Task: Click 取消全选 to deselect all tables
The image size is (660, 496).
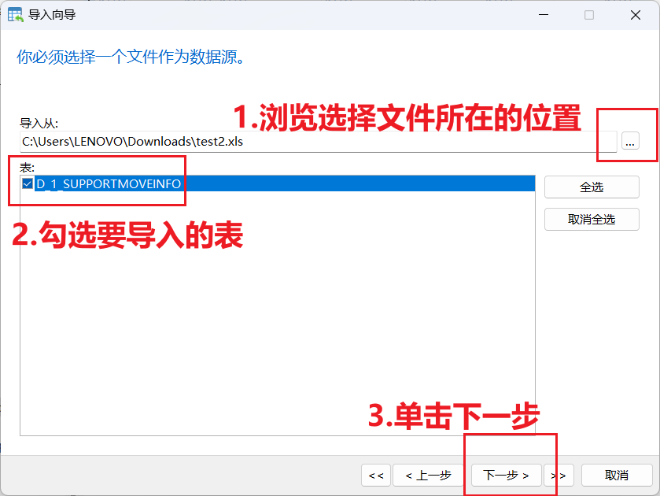Action: point(591,219)
